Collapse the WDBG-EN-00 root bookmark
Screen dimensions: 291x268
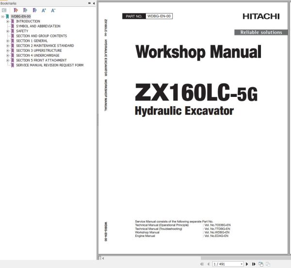2,16
